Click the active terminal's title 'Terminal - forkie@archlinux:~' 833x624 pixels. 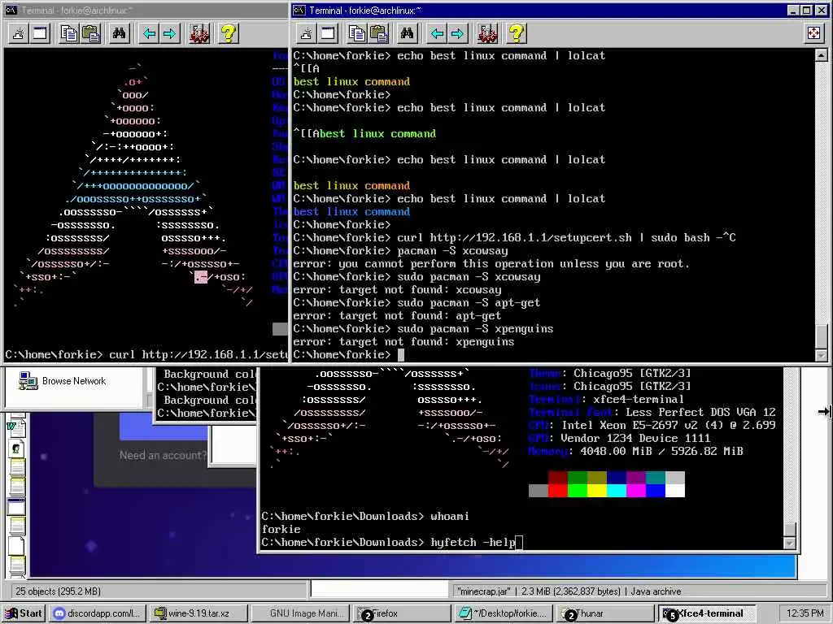coord(365,10)
